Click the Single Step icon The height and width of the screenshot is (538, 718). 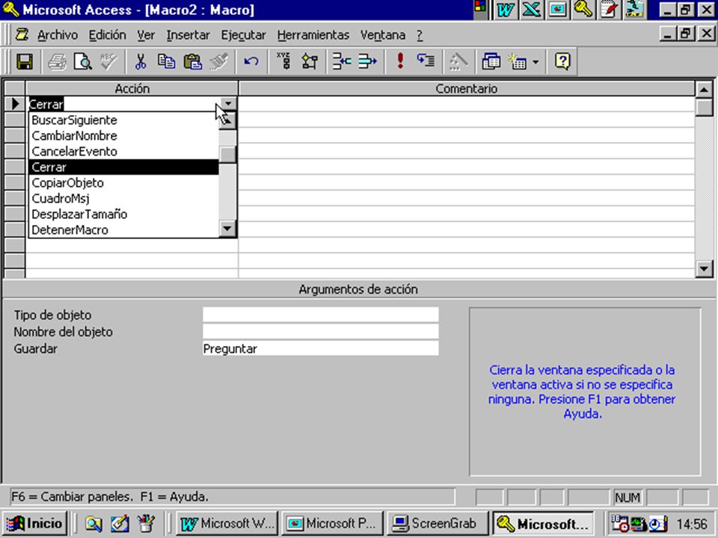426,61
